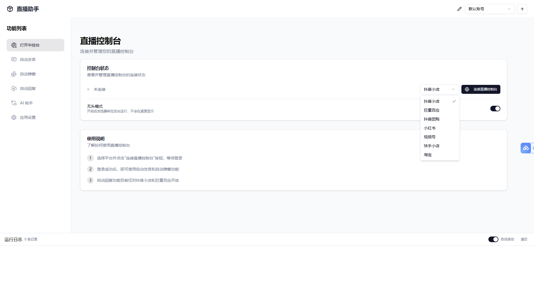
Task: Choose 视频号 platform option
Action: (x=430, y=137)
